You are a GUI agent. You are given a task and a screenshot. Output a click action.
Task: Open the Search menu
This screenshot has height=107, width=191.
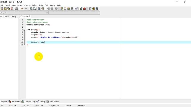8,5
